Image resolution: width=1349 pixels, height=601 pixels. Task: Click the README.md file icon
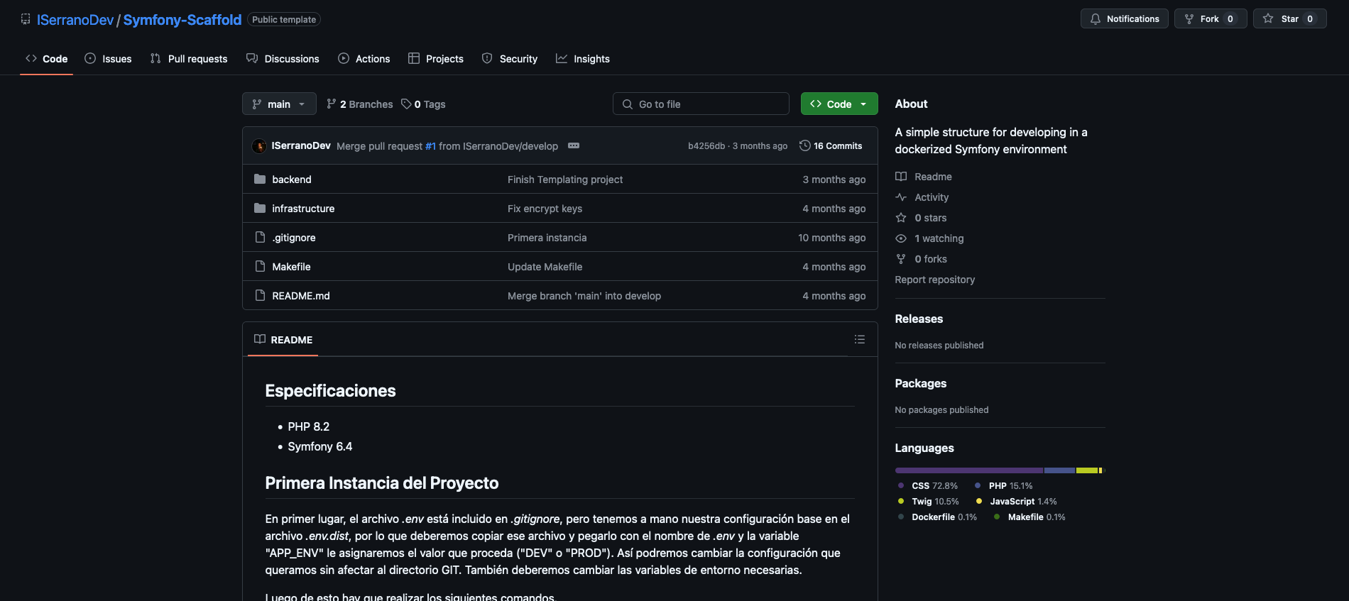coord(260,295)
